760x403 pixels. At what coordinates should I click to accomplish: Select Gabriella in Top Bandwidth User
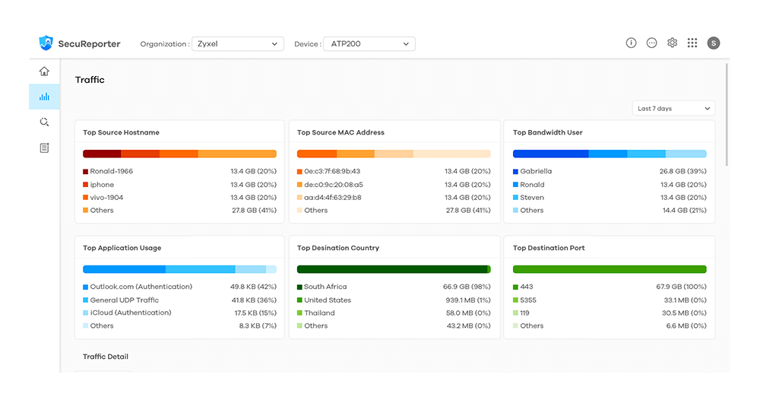[x=536, y=171]
